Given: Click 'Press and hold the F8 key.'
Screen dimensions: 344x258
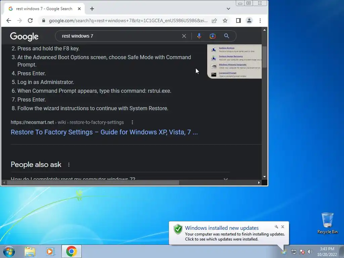Looking at the screenshot, I should point(48,48).
